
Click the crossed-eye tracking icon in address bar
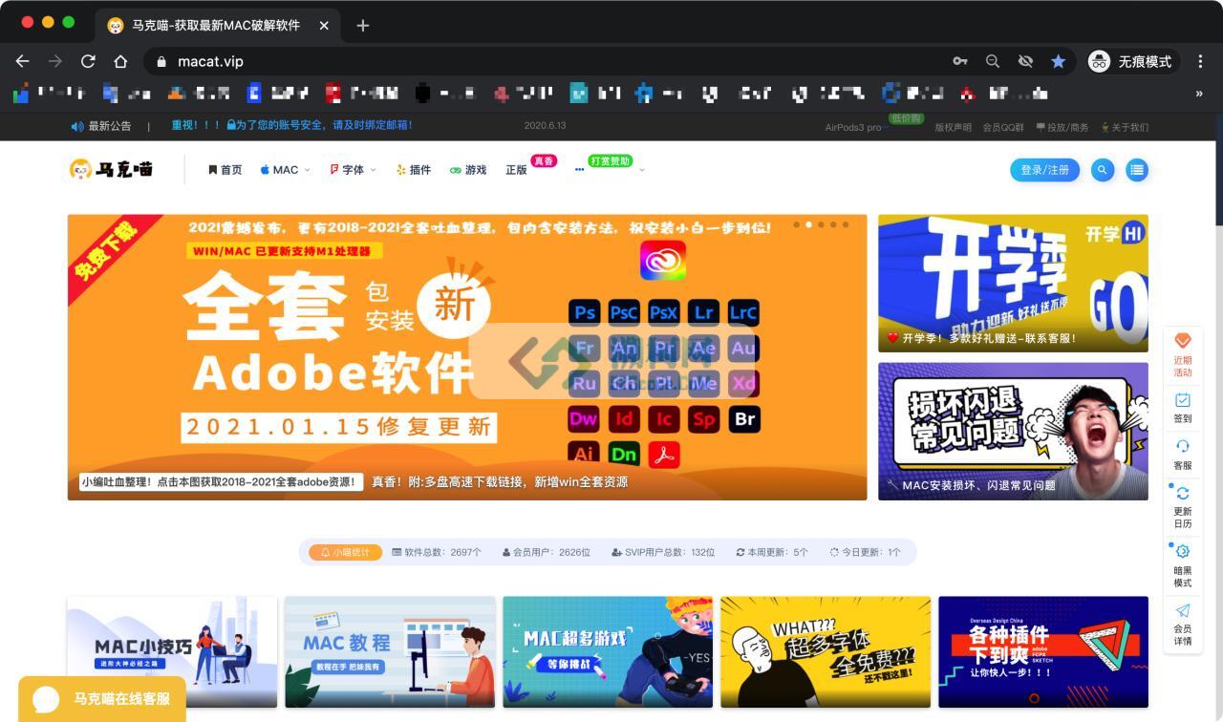[x=1025, y=61]
